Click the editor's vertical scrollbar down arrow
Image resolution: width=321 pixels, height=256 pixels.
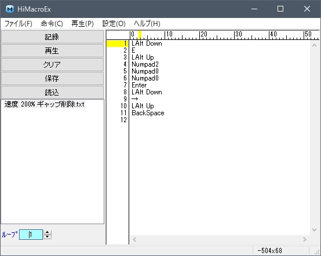point(314,230)
